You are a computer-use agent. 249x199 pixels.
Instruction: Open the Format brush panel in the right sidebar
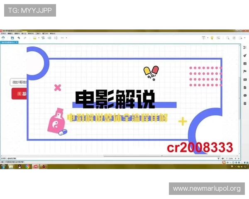coord(245,56)
